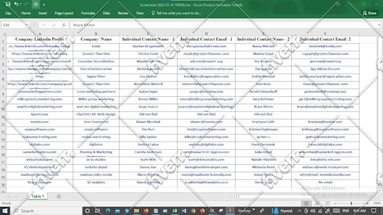
Task: Click the Save icon in the quick access toolbar
Action: (x=8, y=4)
